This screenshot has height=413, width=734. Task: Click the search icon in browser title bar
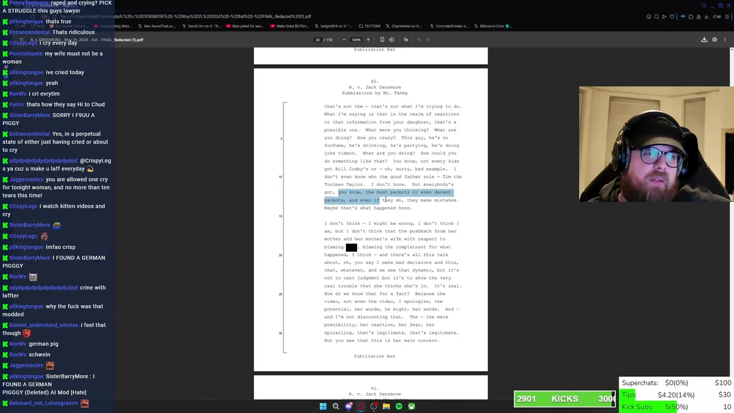click(x=704, y=6)
